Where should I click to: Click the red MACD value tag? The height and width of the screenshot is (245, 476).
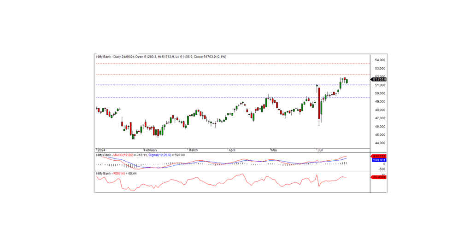379,157
